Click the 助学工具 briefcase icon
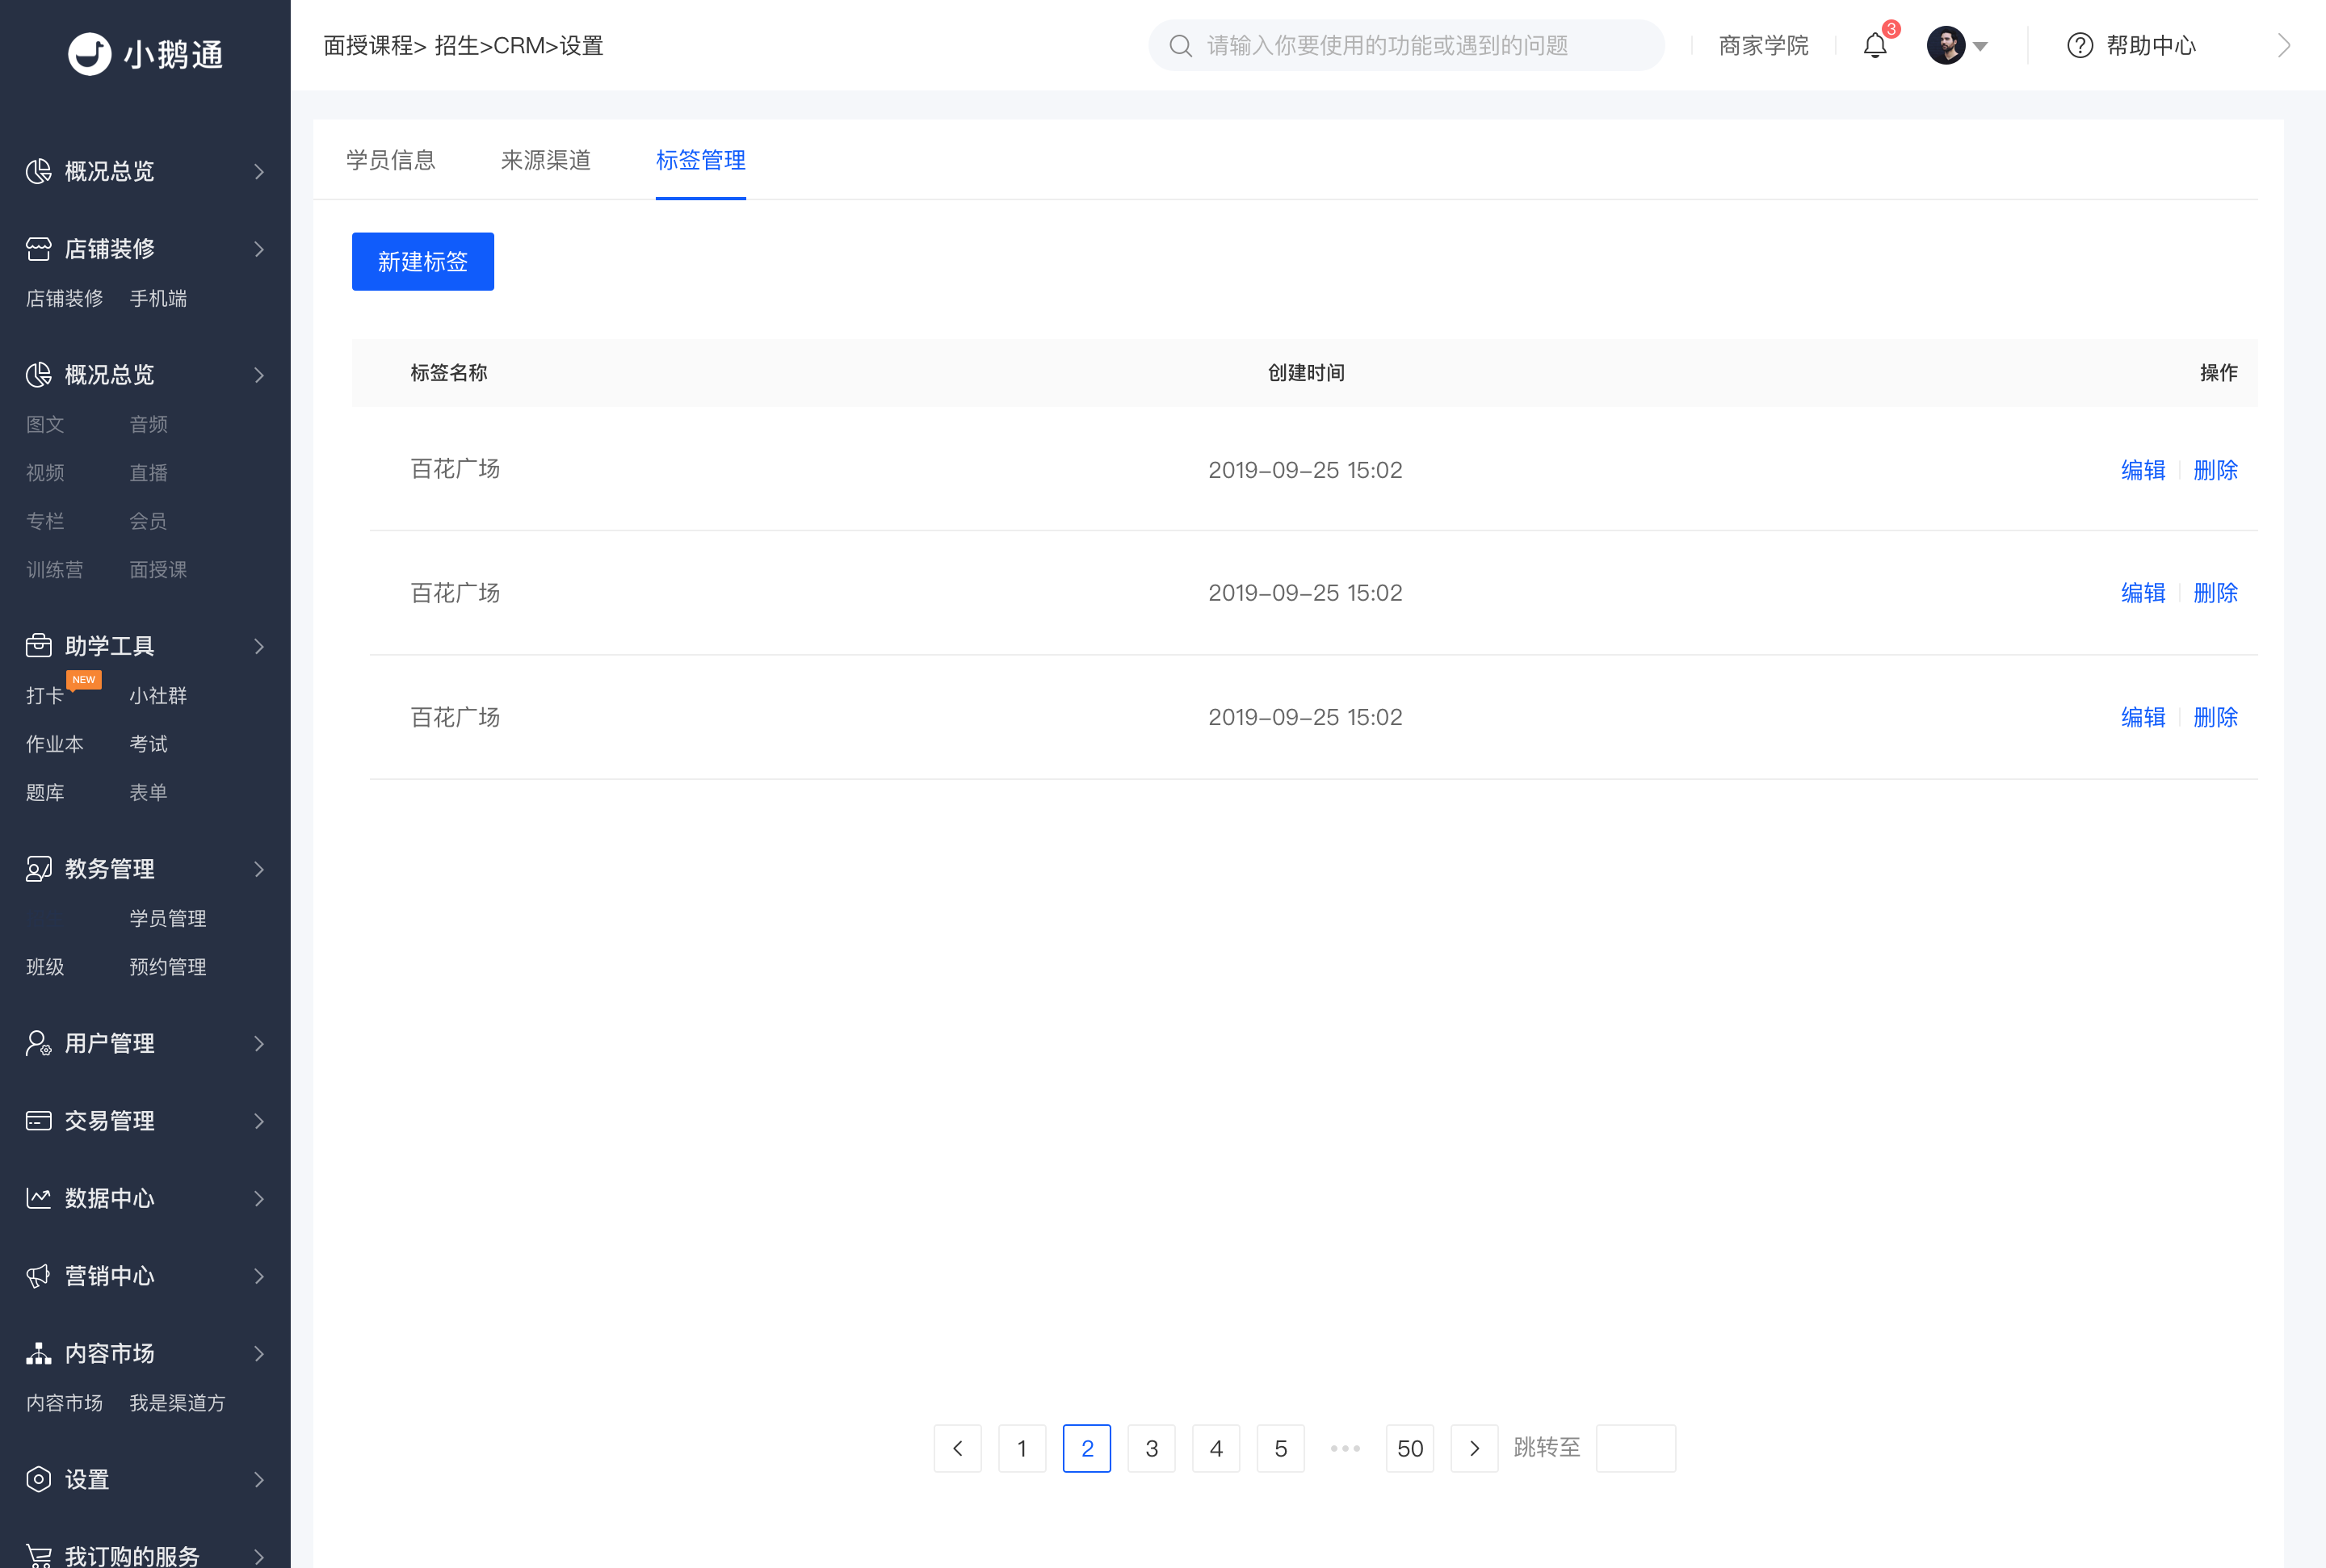2326x1568 pixels. point(38,646)
